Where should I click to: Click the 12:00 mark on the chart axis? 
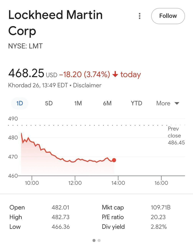pos(75,183)
